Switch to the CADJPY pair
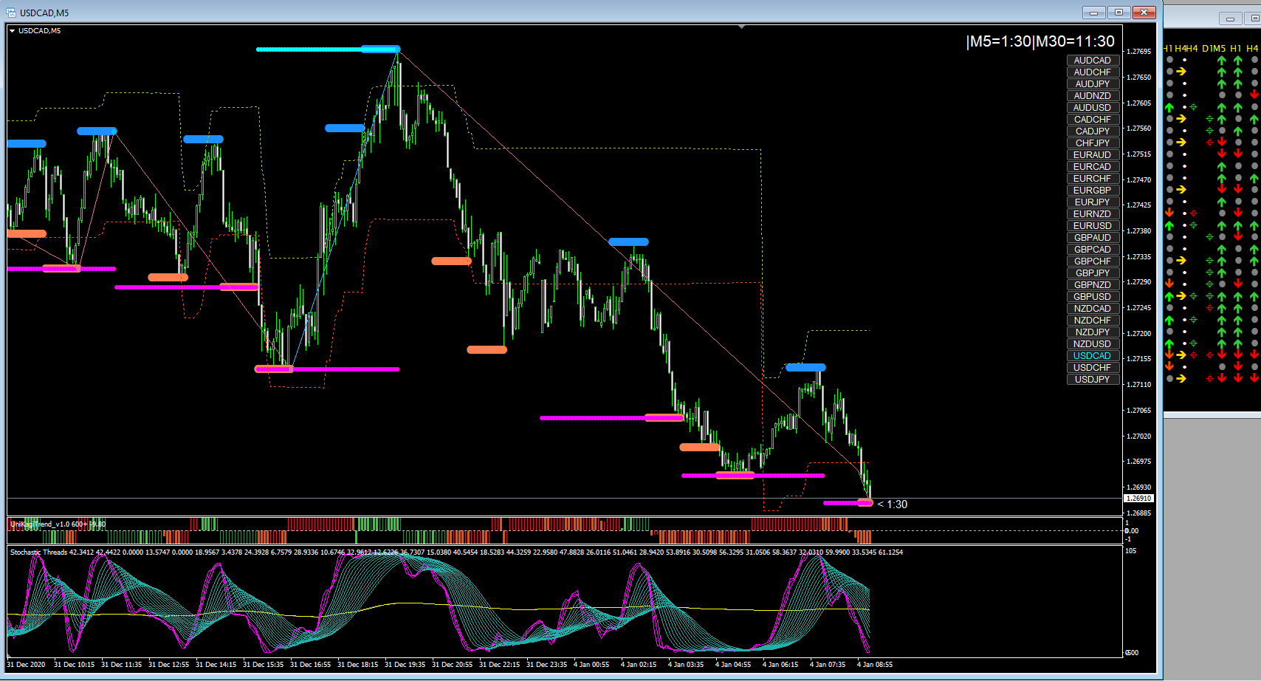The width and height of the screenshot is (1261, 681). coord(1093,131)
